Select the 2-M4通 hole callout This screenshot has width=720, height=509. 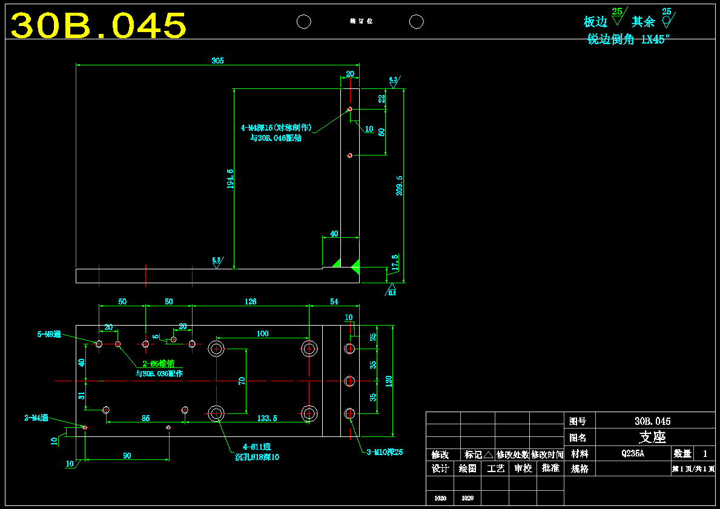click(x=36, y=418)
